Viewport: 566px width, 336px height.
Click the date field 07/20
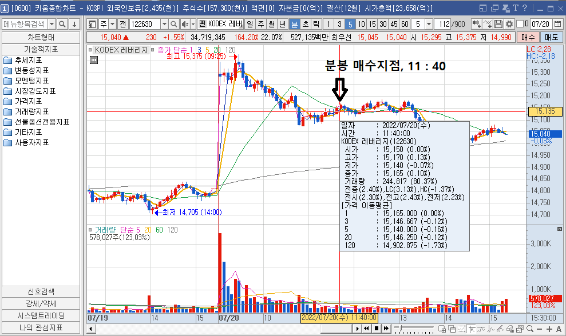point(540,24)
